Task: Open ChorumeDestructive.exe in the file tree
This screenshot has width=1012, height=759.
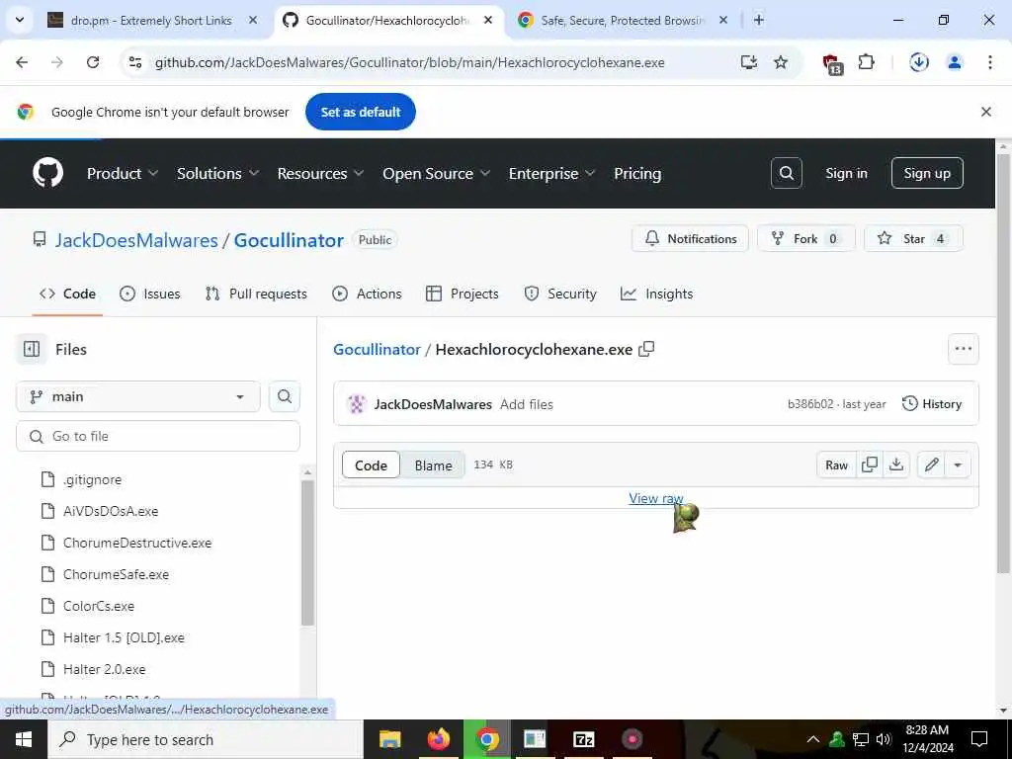Action: [137, 543]
